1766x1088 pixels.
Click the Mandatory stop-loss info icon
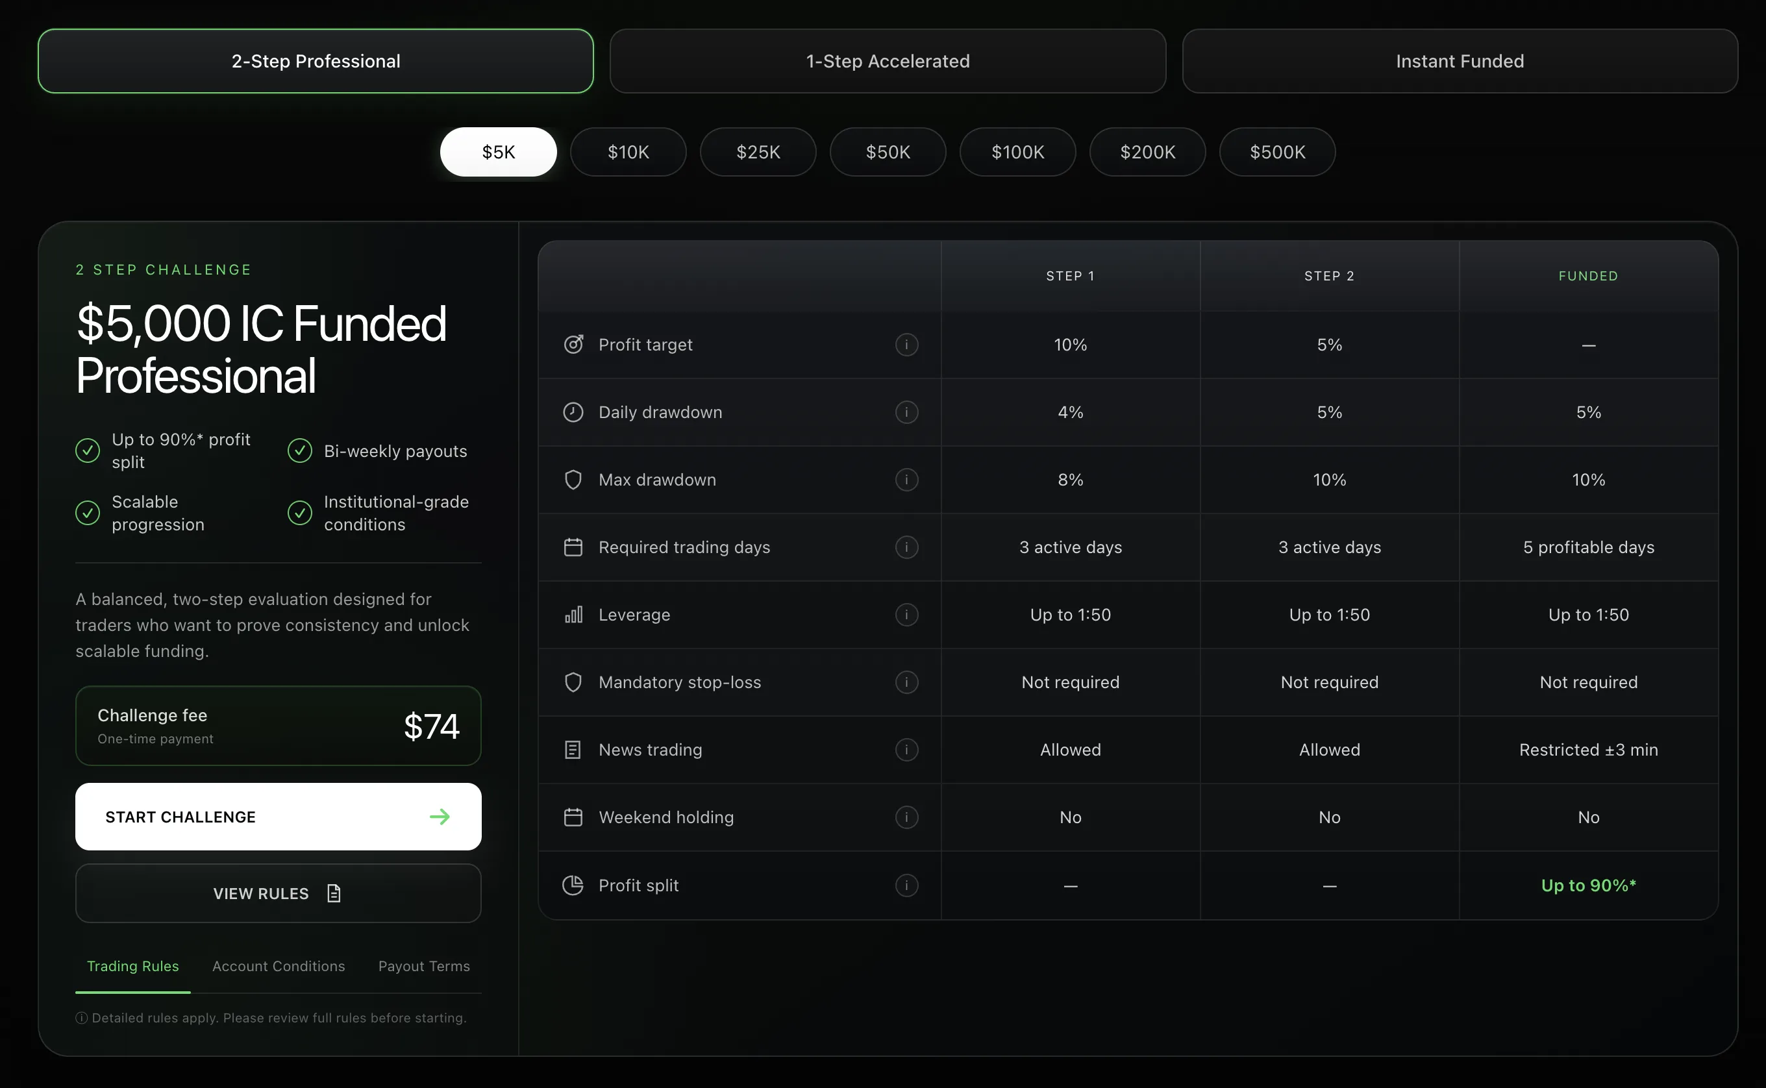tap(906, 682)
